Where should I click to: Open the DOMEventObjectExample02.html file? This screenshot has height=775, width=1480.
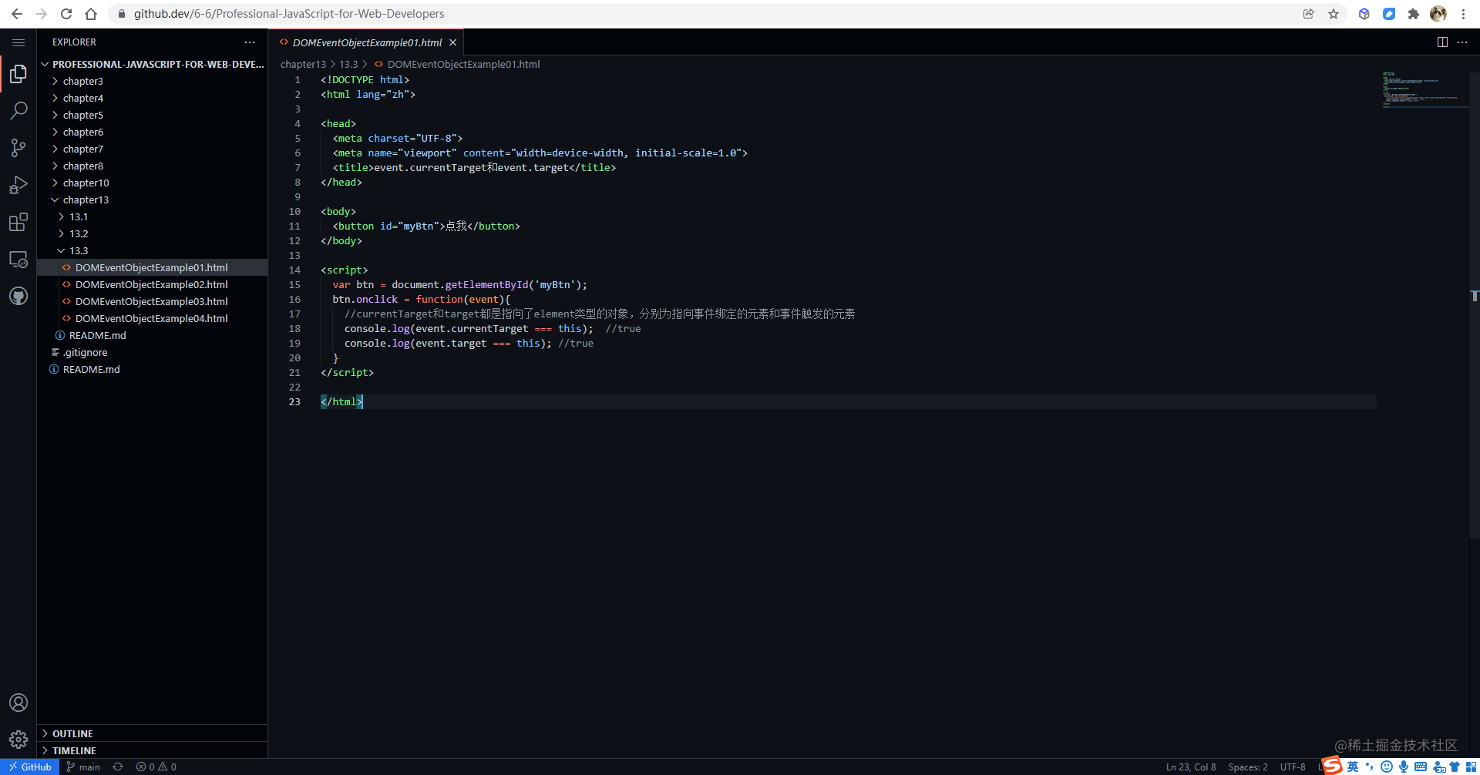click(151, 284)
